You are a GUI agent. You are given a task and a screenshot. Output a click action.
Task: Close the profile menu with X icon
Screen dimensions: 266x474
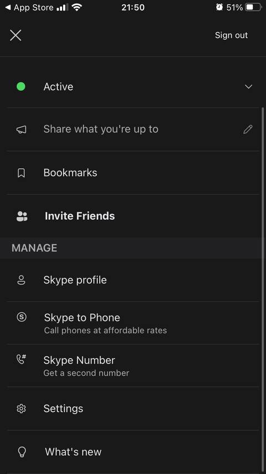16,36
